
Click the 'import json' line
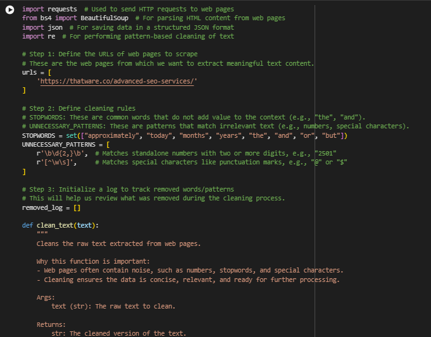[x=128, y=27]
